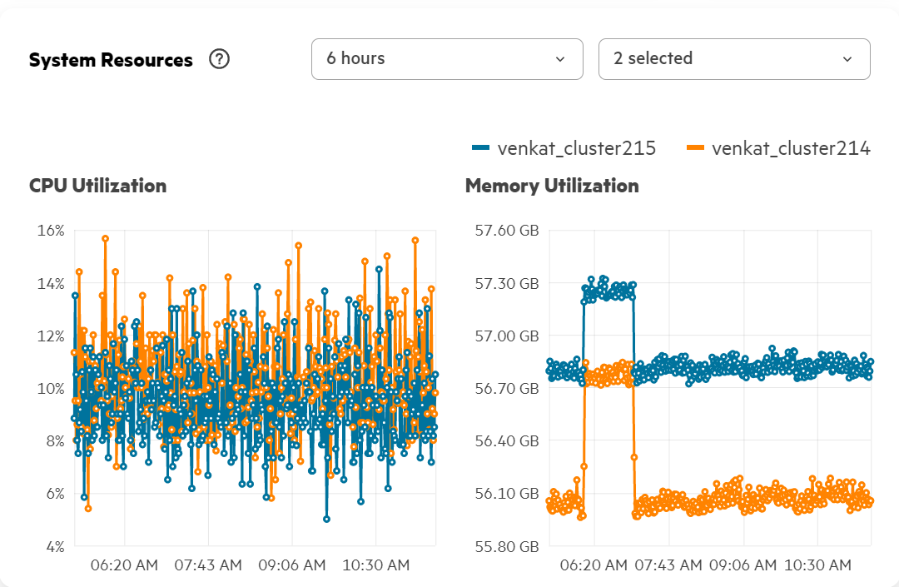Expand the chevron of the 6 hours dropdown
899x587 pixels.
[560, 59]
